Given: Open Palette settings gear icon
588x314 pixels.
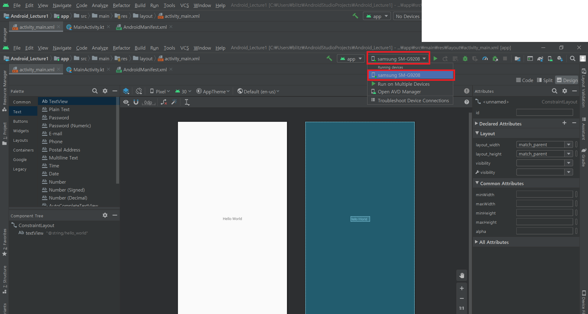Looking at the screenshot, I should coord(105,91).
